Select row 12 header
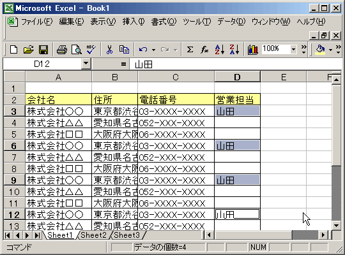The height and width of the screenshot is (255, 345). point(14,215)
